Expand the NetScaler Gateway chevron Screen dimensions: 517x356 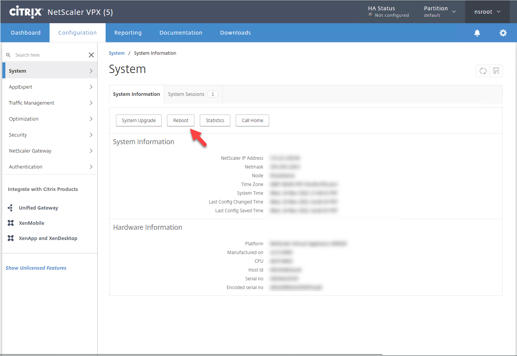[x=91, y=151]
